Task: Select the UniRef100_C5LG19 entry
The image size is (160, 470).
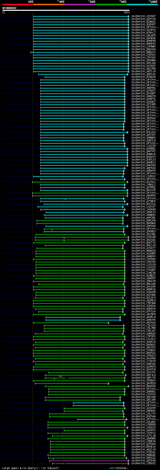Action: 143,325
